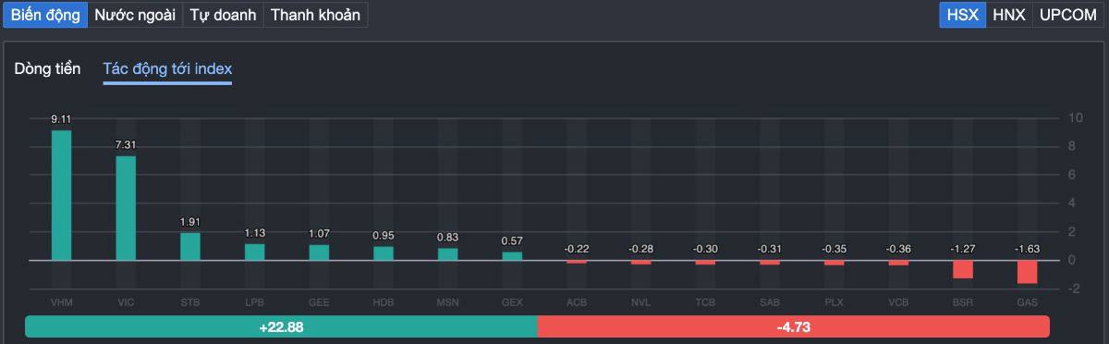Click the 0.57 value label
The height and width of the screenshot is (344, 1109).
512,241
